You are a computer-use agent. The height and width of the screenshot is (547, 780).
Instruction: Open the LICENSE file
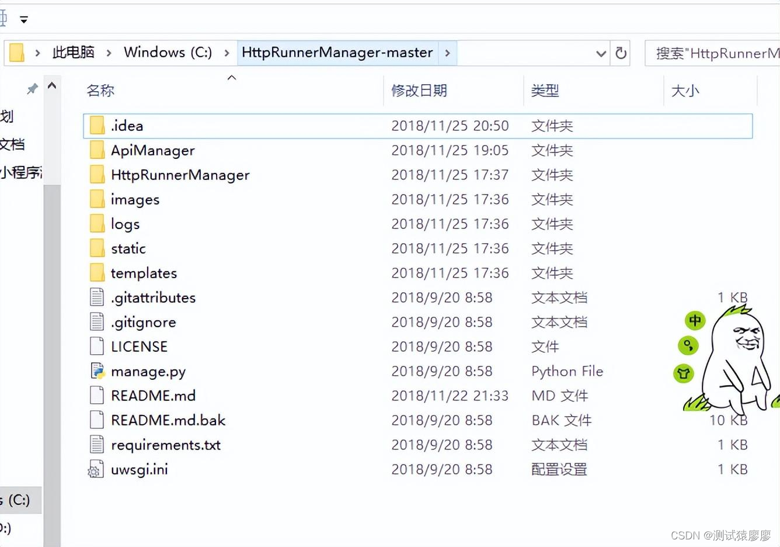[139, 346]
